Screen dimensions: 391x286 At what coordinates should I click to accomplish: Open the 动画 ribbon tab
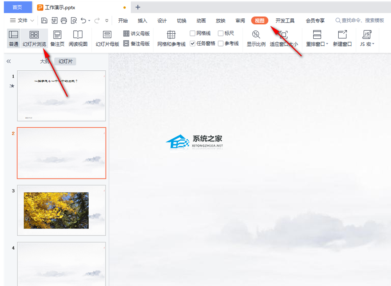(201, 21)
